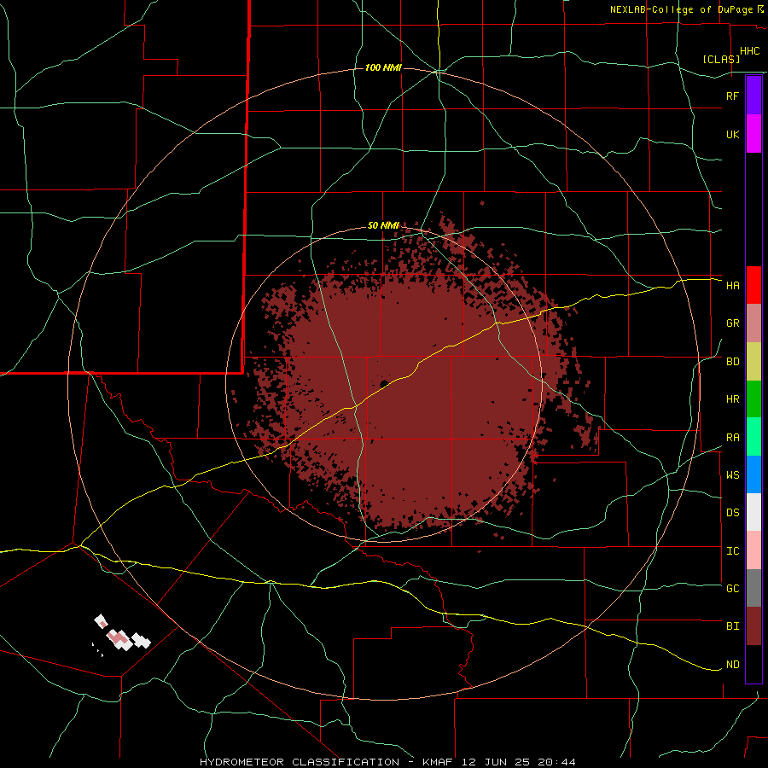Click the BI legend label

tap(732, 626)
